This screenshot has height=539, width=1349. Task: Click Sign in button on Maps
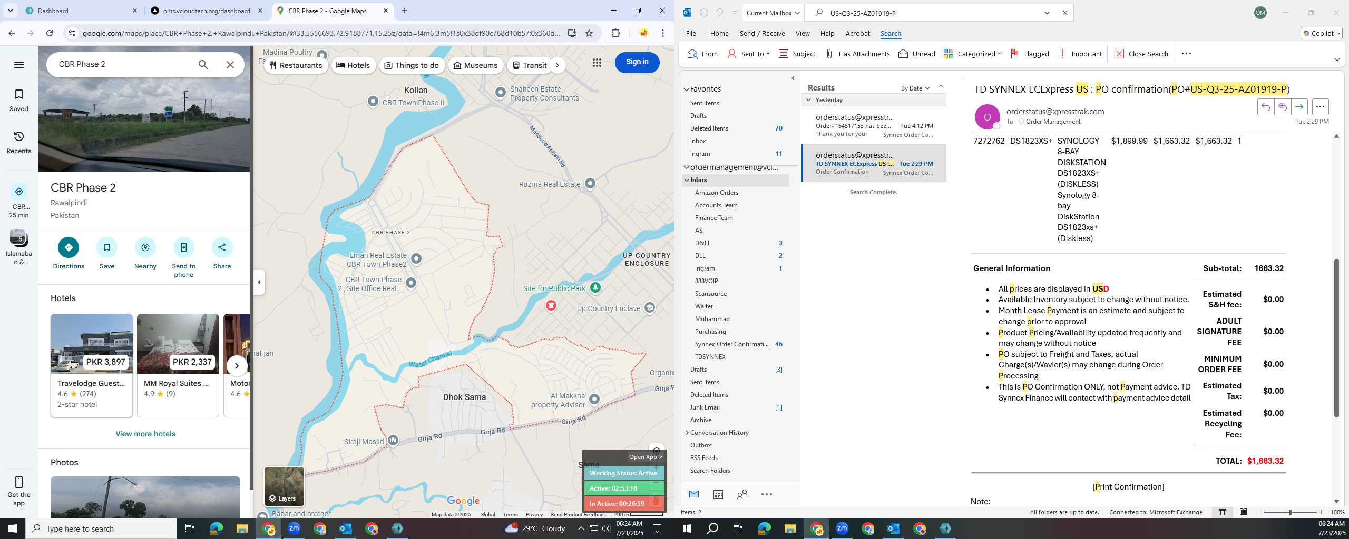coord(637,62)
